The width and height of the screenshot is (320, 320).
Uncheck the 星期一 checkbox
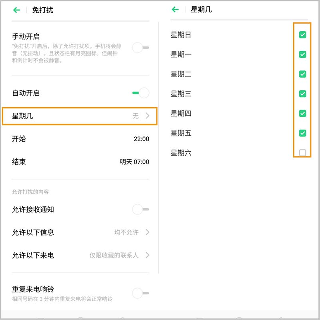pyautogui.click(x=302, y=54)
